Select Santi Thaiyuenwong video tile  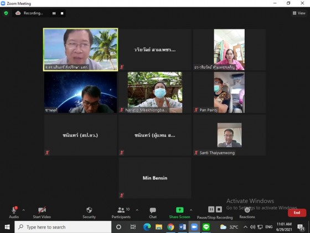click(x=229, y=135)
